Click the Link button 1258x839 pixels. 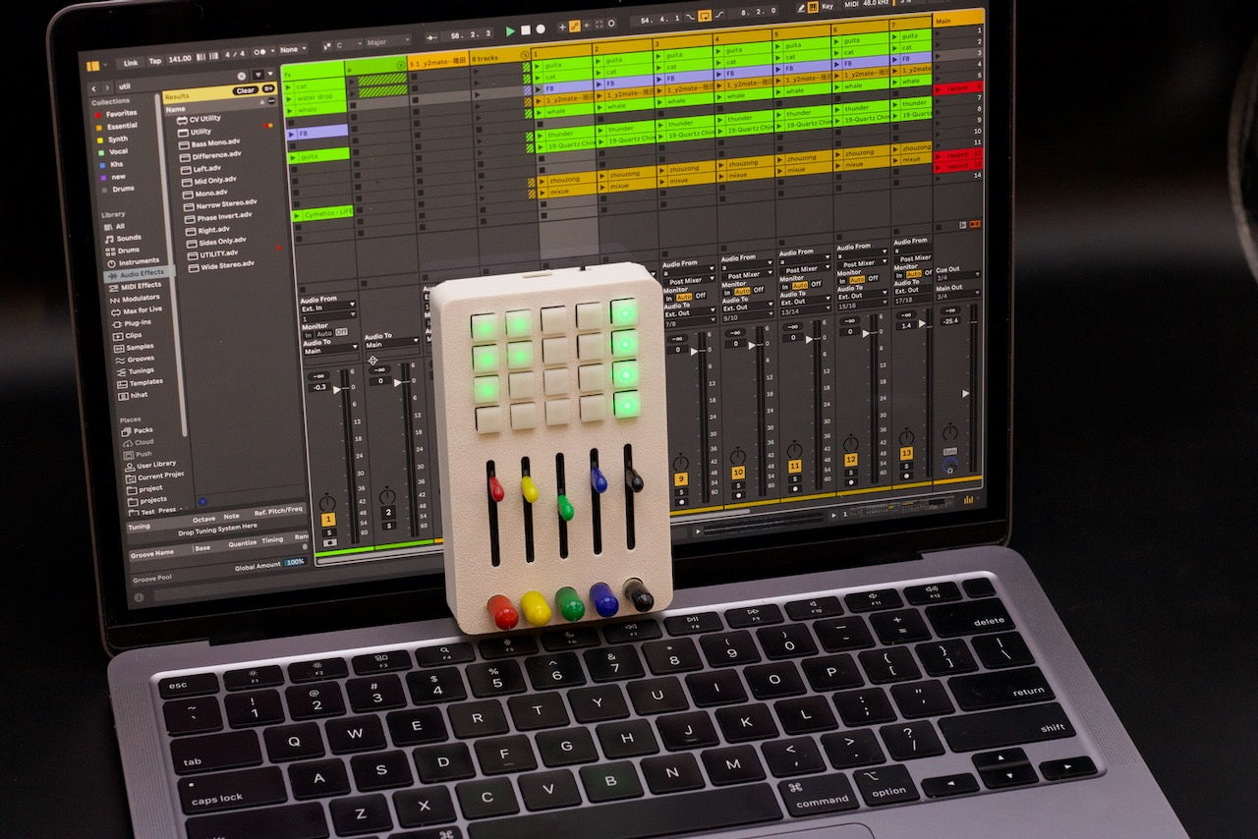131,63
